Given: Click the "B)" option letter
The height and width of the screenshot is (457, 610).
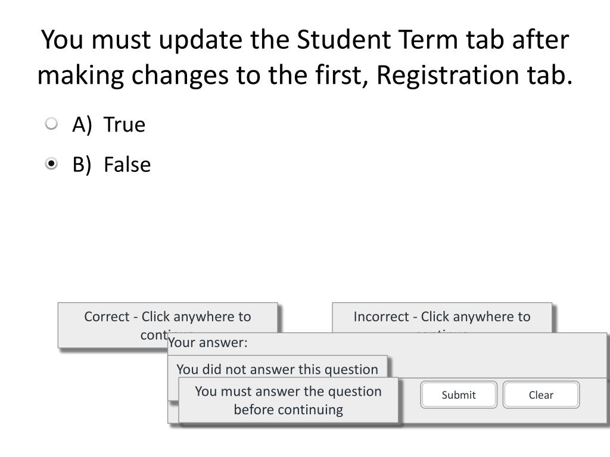Looking at the screenshot, I should click(82, 164).
